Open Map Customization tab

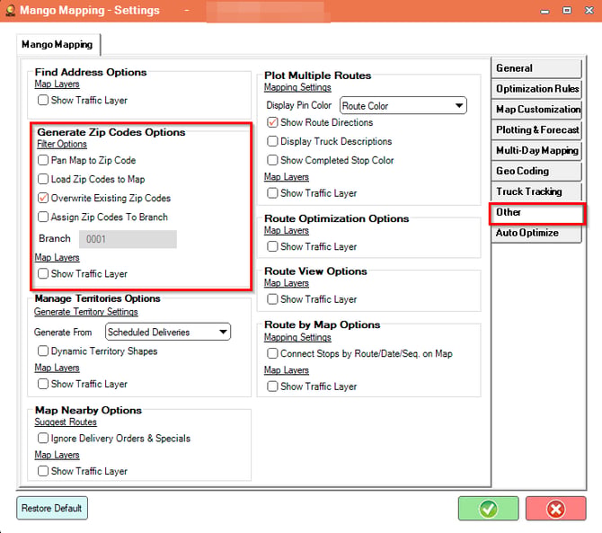point(536,110)
